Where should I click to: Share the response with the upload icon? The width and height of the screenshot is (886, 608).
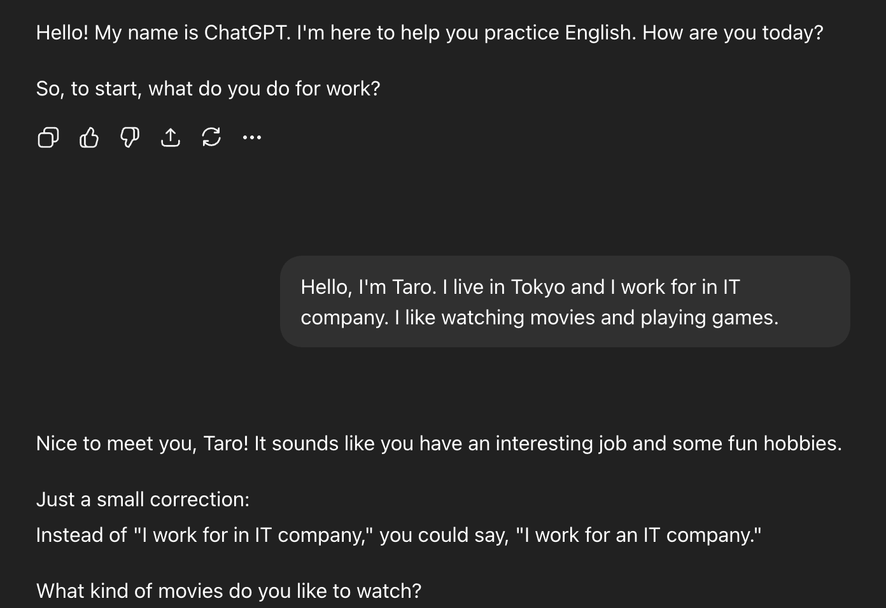tap(171, 137)
